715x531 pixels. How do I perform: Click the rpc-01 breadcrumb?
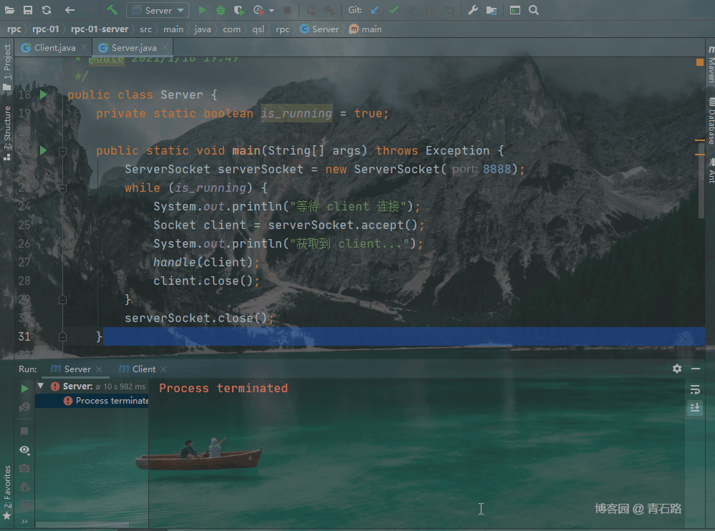click(46, 29)
